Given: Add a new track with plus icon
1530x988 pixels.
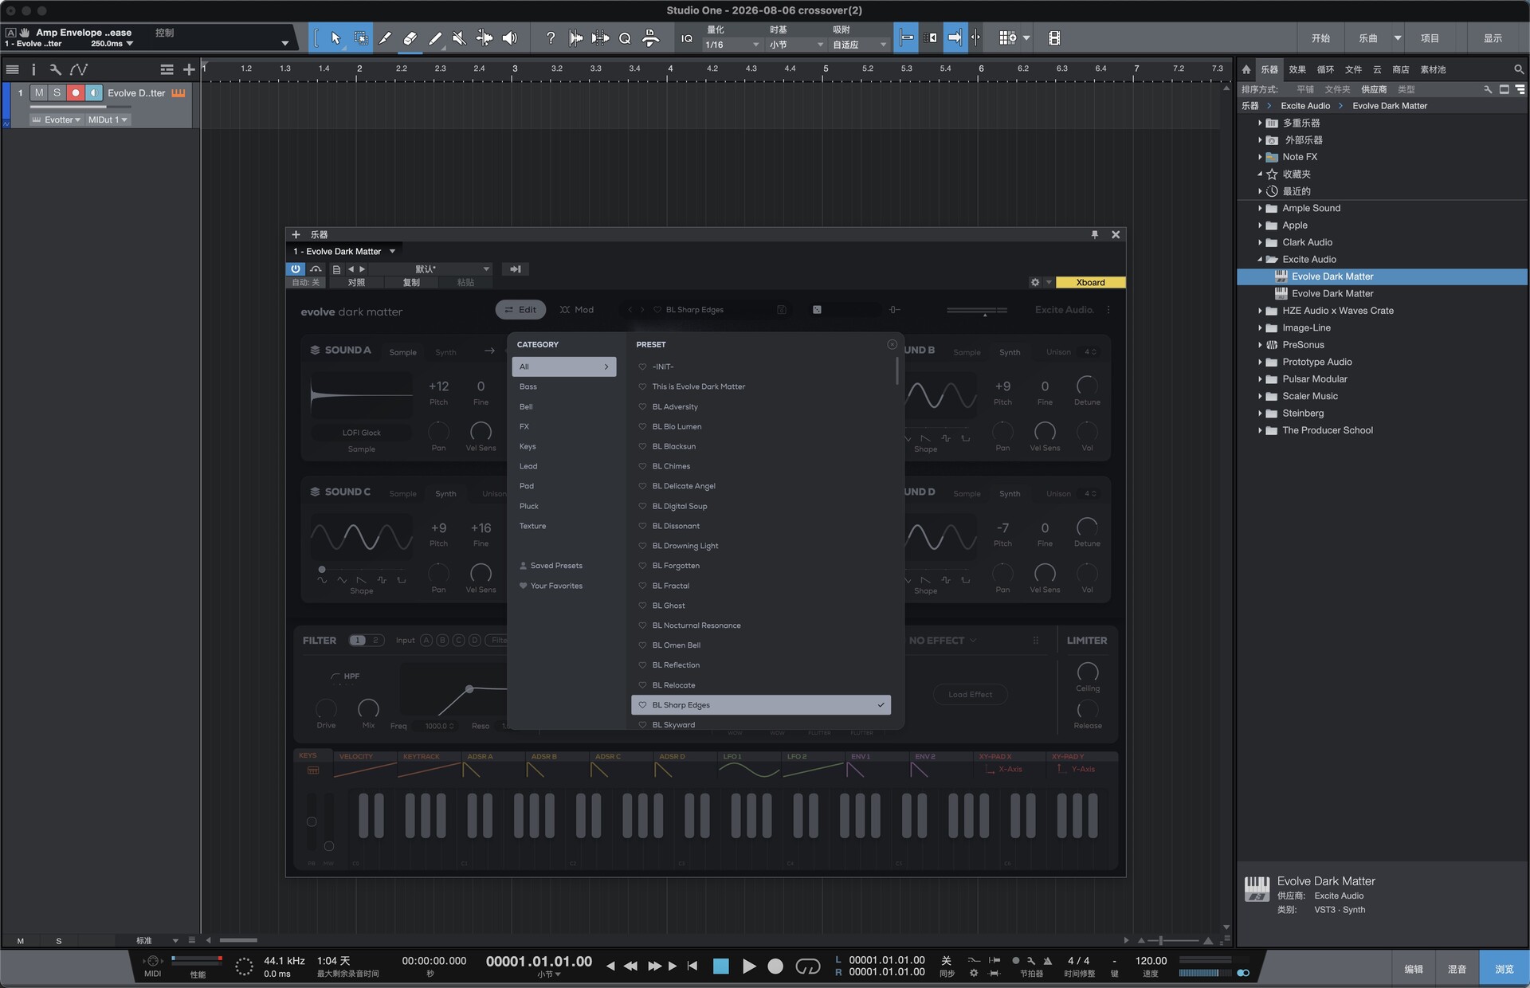Looking at the screenshot, I should (189, 69).
